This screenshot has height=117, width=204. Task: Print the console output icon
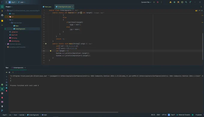click(x=7, y=88)
